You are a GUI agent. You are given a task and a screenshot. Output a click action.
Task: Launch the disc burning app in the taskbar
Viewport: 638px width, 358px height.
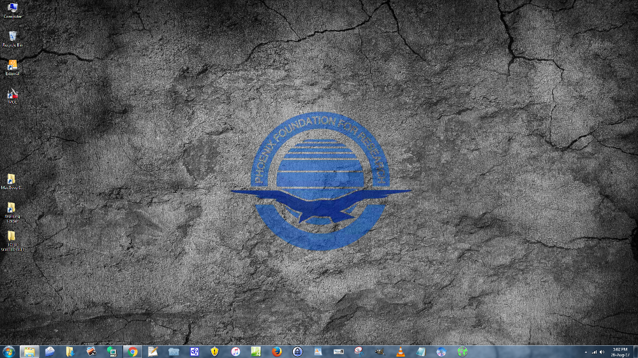click(441, 352)
